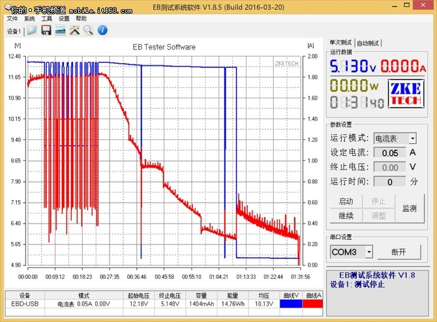Viewport: 437px width, 322px height.
Task: Open file via the folder toolbar icon
Action: (32, 30)
